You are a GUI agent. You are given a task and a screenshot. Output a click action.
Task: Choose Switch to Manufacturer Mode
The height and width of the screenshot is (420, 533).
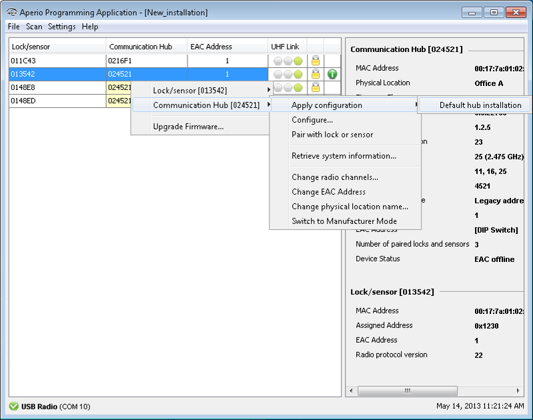click(x=345, y=221)
